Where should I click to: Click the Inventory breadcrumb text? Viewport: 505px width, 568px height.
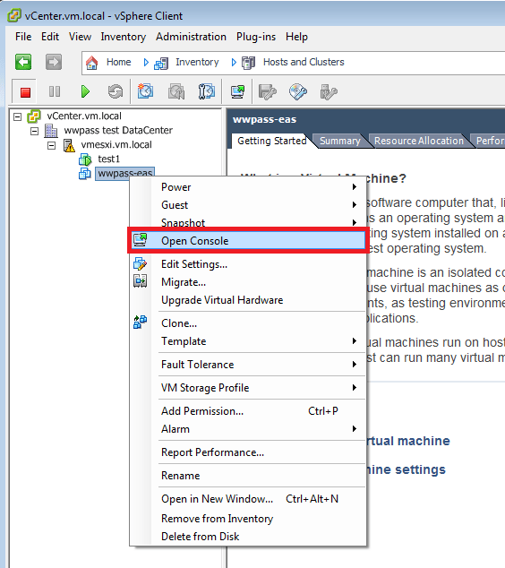point(197,63)
